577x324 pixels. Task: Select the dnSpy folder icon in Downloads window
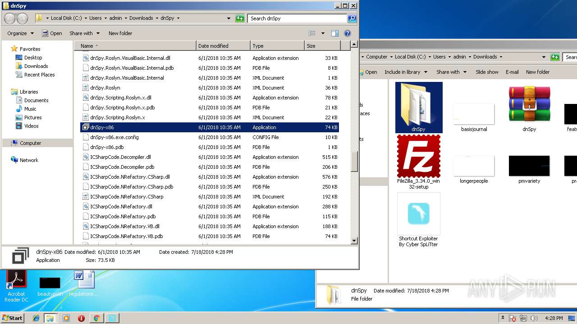point(419,108)
